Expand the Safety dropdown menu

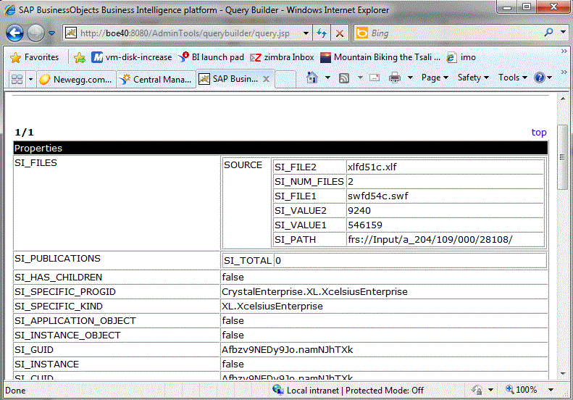point(473,78)
